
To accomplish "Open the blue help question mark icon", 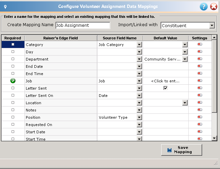I will 203,7.
